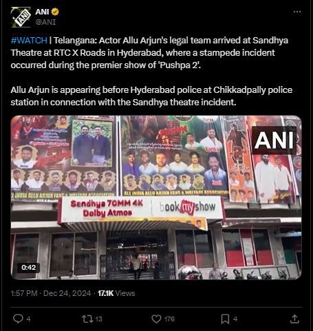View the 17.1K Views analytics
313x331 pixels.
pyautogui.click(x=116, y=293)
